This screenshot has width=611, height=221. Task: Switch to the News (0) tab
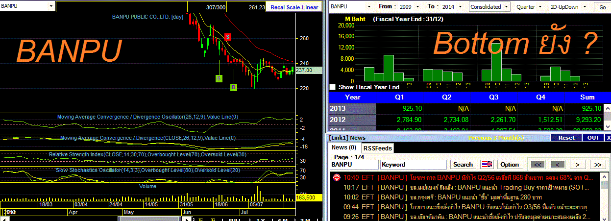344,147
